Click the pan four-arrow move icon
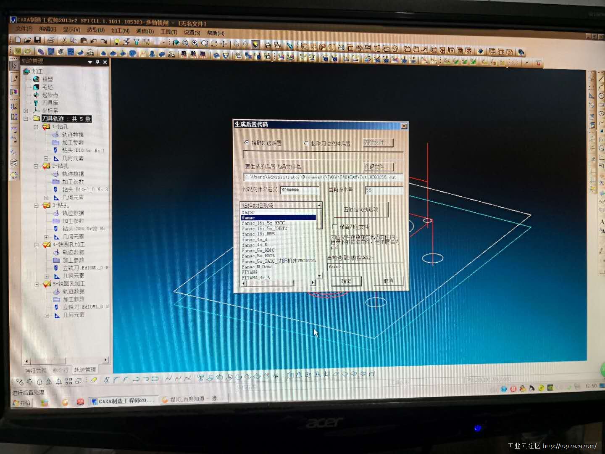The image size is (605, 454). click(x=224, y=43)
